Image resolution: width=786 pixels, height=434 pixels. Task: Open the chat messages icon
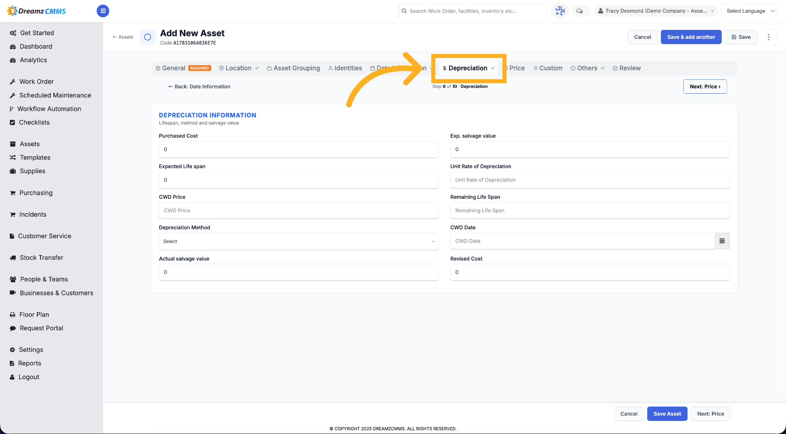click(x=580, y=11)
